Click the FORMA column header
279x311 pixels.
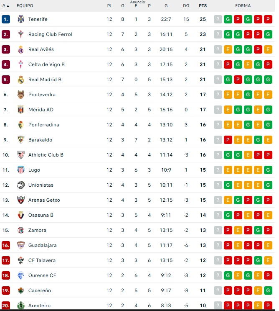(243, 6)
